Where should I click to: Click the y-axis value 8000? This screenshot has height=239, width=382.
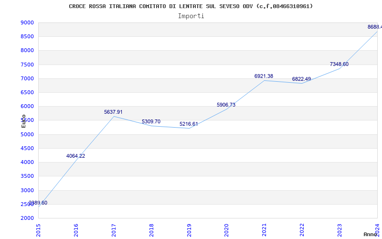[x=28, y=51]
